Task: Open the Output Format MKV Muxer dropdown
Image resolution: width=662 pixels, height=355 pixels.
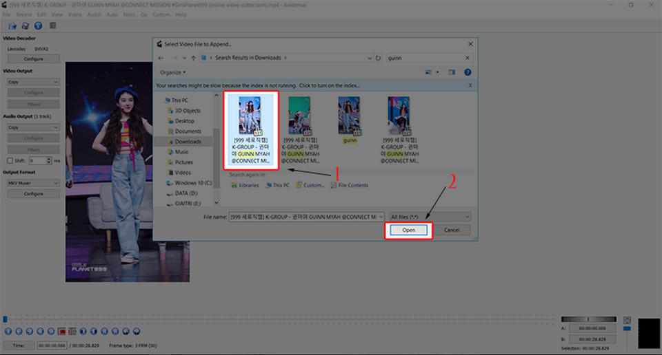Action: pos(33,183)
